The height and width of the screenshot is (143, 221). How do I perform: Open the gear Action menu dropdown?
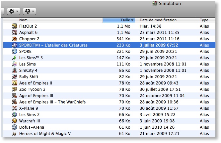pyautogui.click(x=14, y=11)
